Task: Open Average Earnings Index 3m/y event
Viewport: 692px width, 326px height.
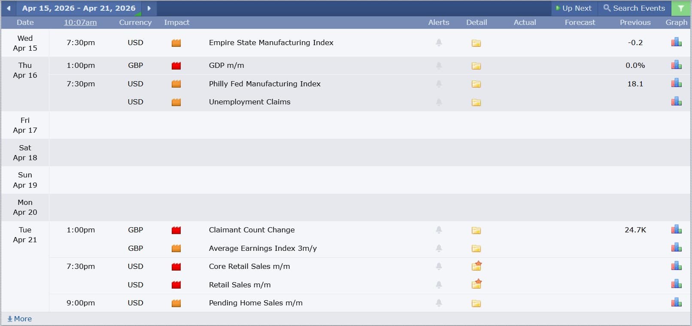Action: coord(263,248)
